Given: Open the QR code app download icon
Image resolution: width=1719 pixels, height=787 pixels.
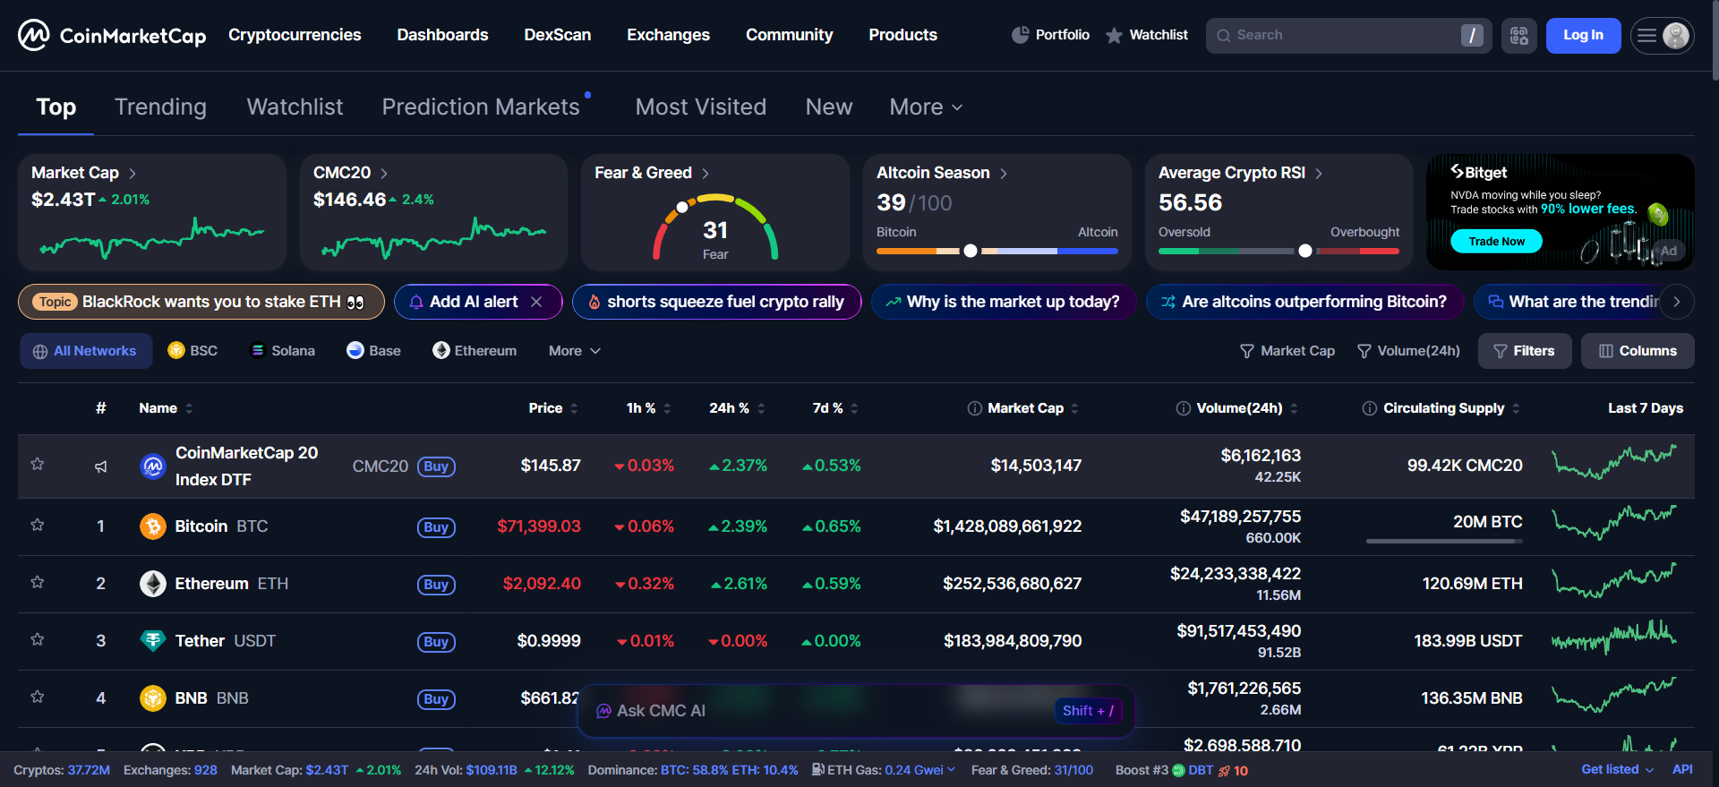Looking at the screenshot, I should click(1518, 36).
